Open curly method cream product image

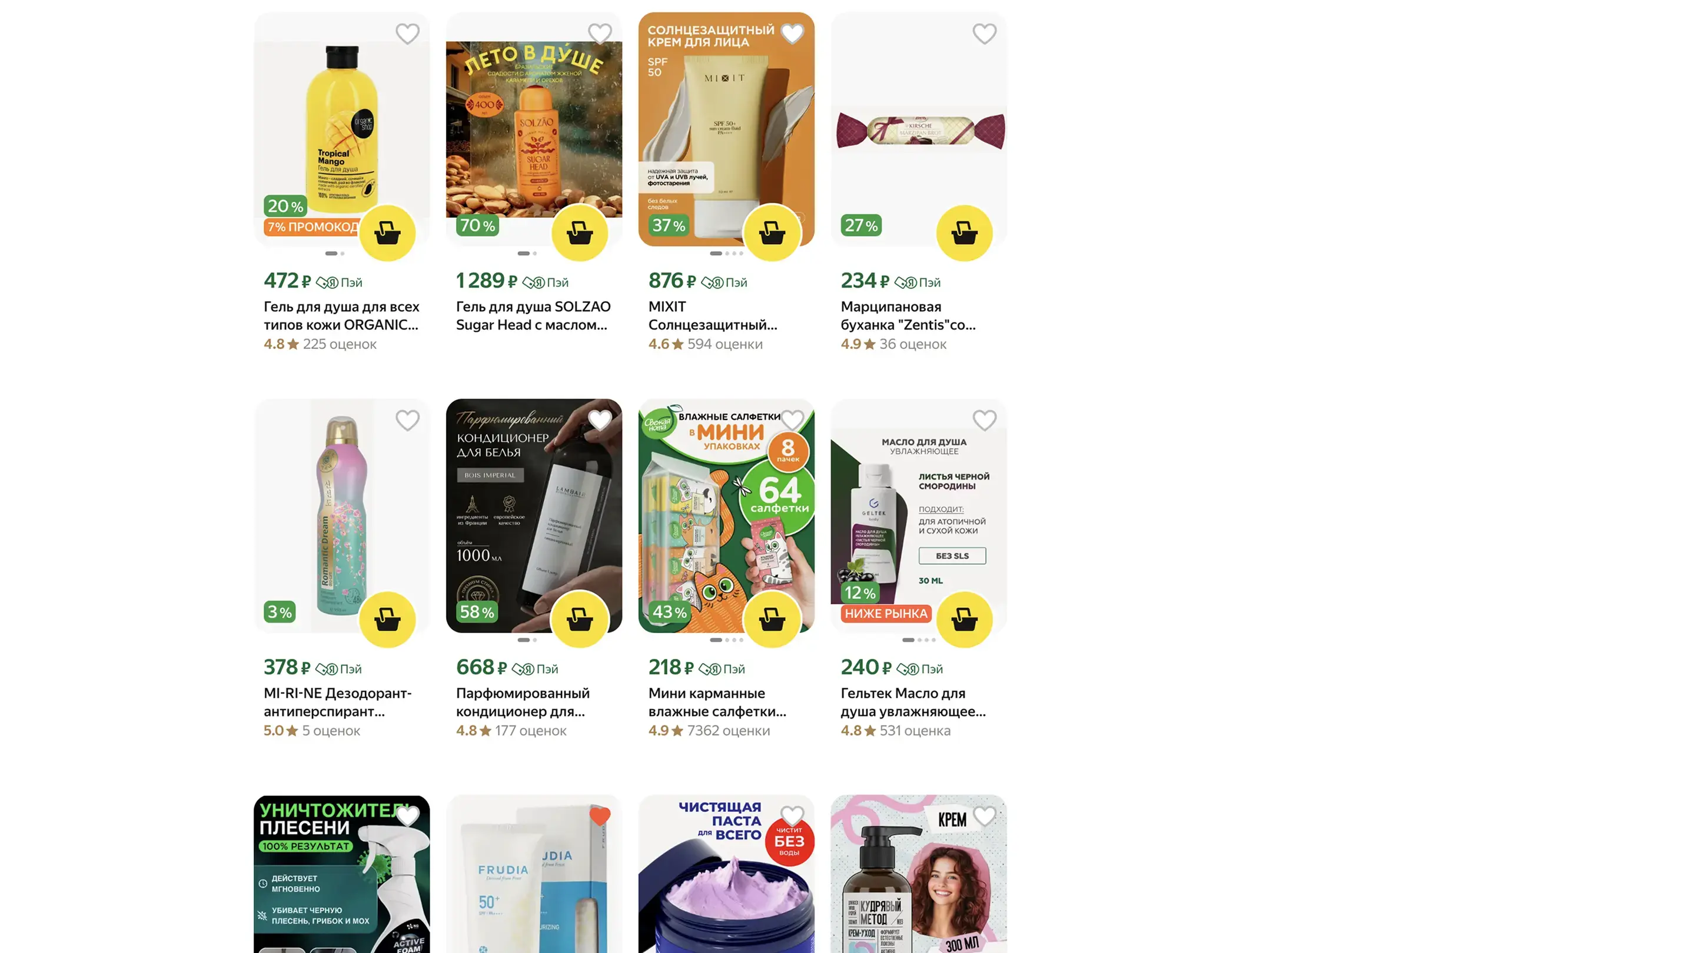pos(919,874)
